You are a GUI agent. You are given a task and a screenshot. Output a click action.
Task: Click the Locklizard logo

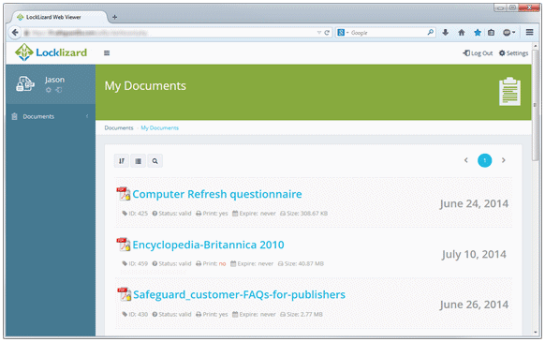coord(52,52)
